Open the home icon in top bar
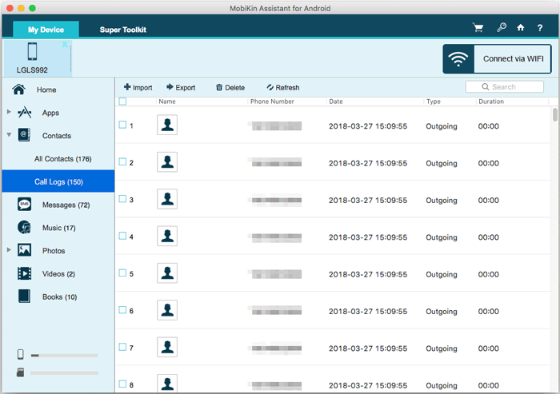Viewport: 560px width, 394px height. point(521,27)
